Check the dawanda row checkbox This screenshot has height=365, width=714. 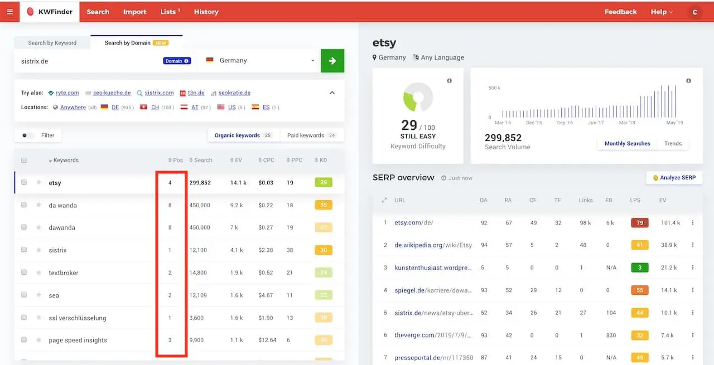pyautogui.click(x=24, y=227)
